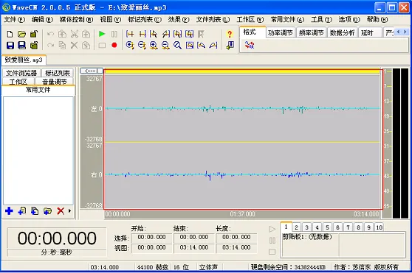Collapse side panel with the <--- button
412x273 pixels.
[92, 71]
